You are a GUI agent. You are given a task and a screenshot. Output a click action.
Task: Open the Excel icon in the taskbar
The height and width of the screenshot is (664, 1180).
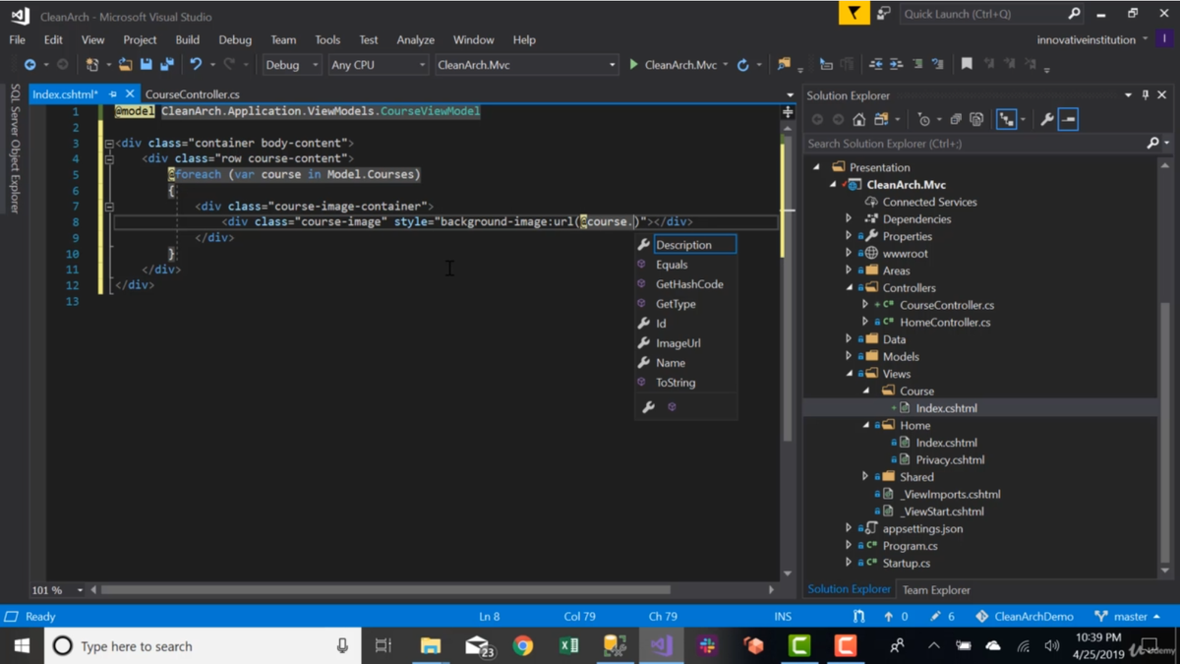(x=568, y=646)
